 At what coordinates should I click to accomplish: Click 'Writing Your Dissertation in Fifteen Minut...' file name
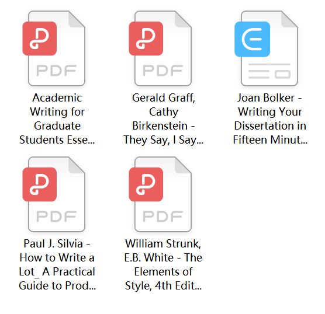pyautogui.click(x=270, y=118)
